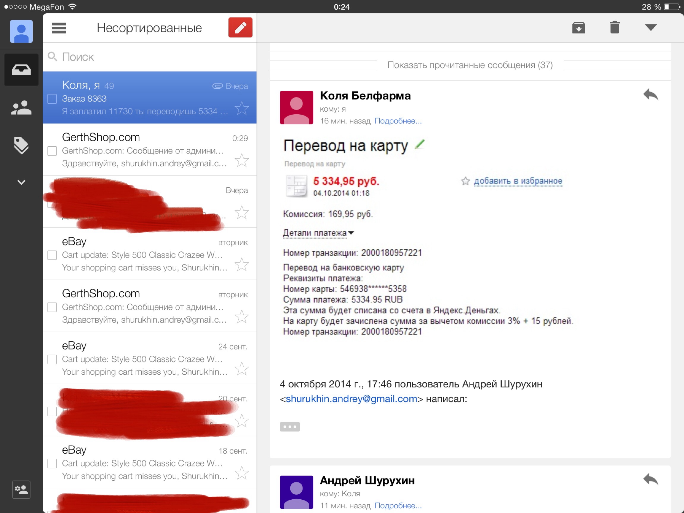684x513 pixels.
Task: Click Подробнее link under Коля Белфарма
Action: (398, 121)
